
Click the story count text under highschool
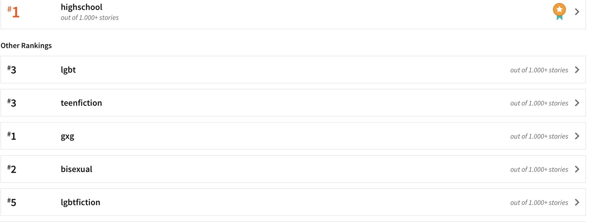(x=90, y=18)
